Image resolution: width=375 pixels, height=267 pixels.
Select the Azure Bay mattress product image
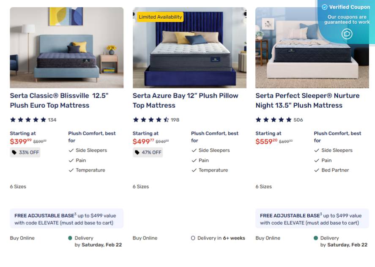coord(190,48)
